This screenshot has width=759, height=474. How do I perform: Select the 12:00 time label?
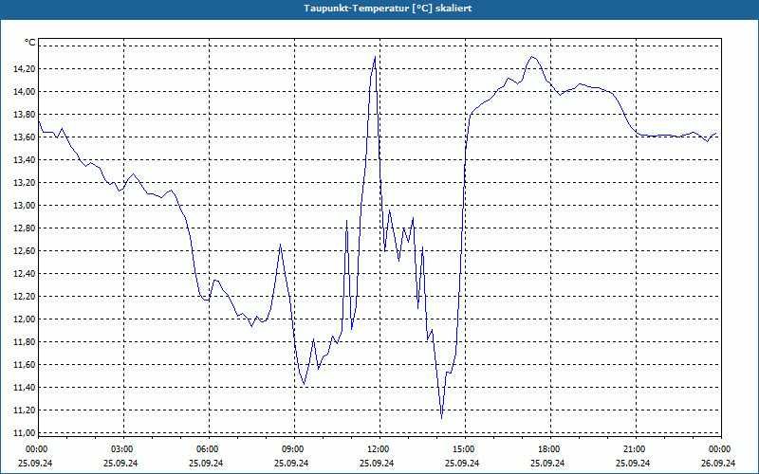tap(379, 449)
